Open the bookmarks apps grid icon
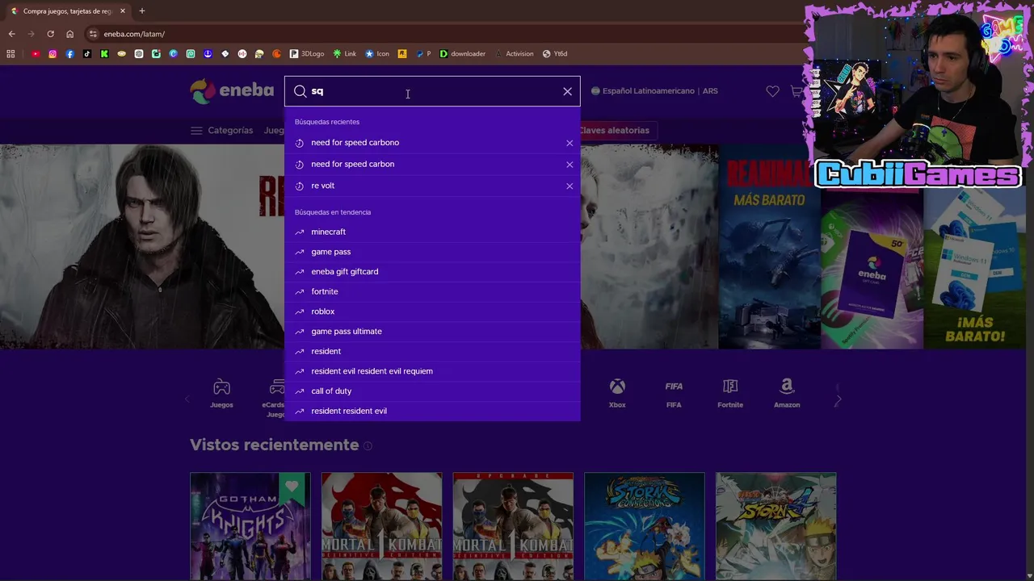1034x581 pixels. click(11, 54)
